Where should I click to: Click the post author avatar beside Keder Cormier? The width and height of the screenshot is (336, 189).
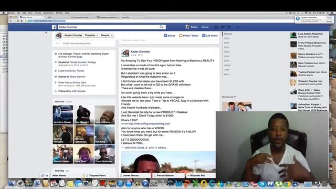point(125,53)
